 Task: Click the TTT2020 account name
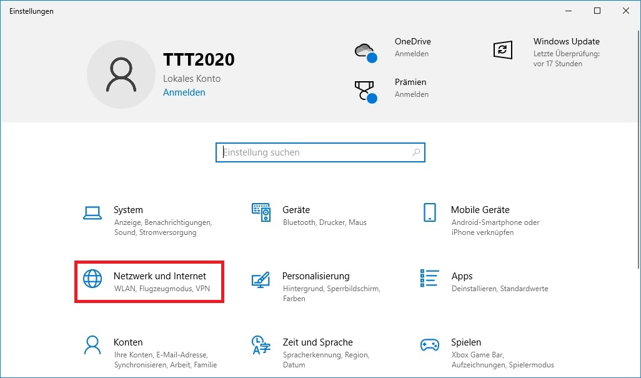[x=199, y=59]
